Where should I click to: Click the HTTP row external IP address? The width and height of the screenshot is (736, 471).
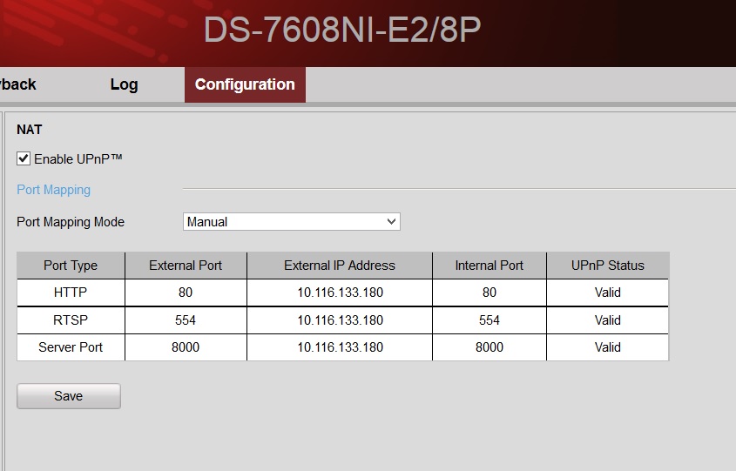pos(340,293)
